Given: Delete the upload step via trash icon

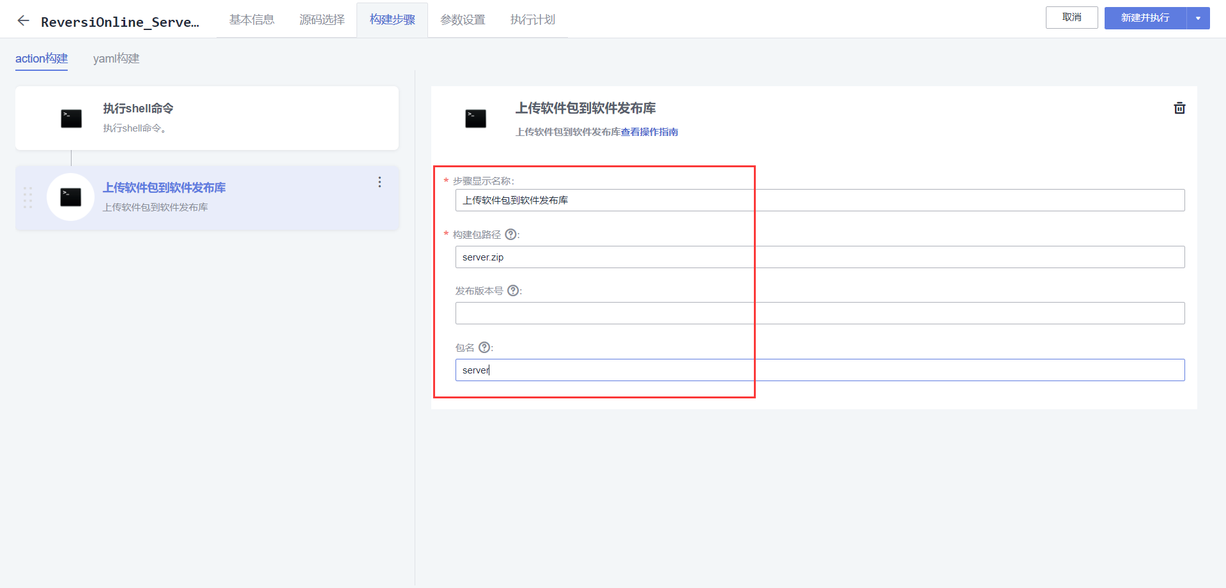Looking at the screenshot, I should [x=1179, y=108].
